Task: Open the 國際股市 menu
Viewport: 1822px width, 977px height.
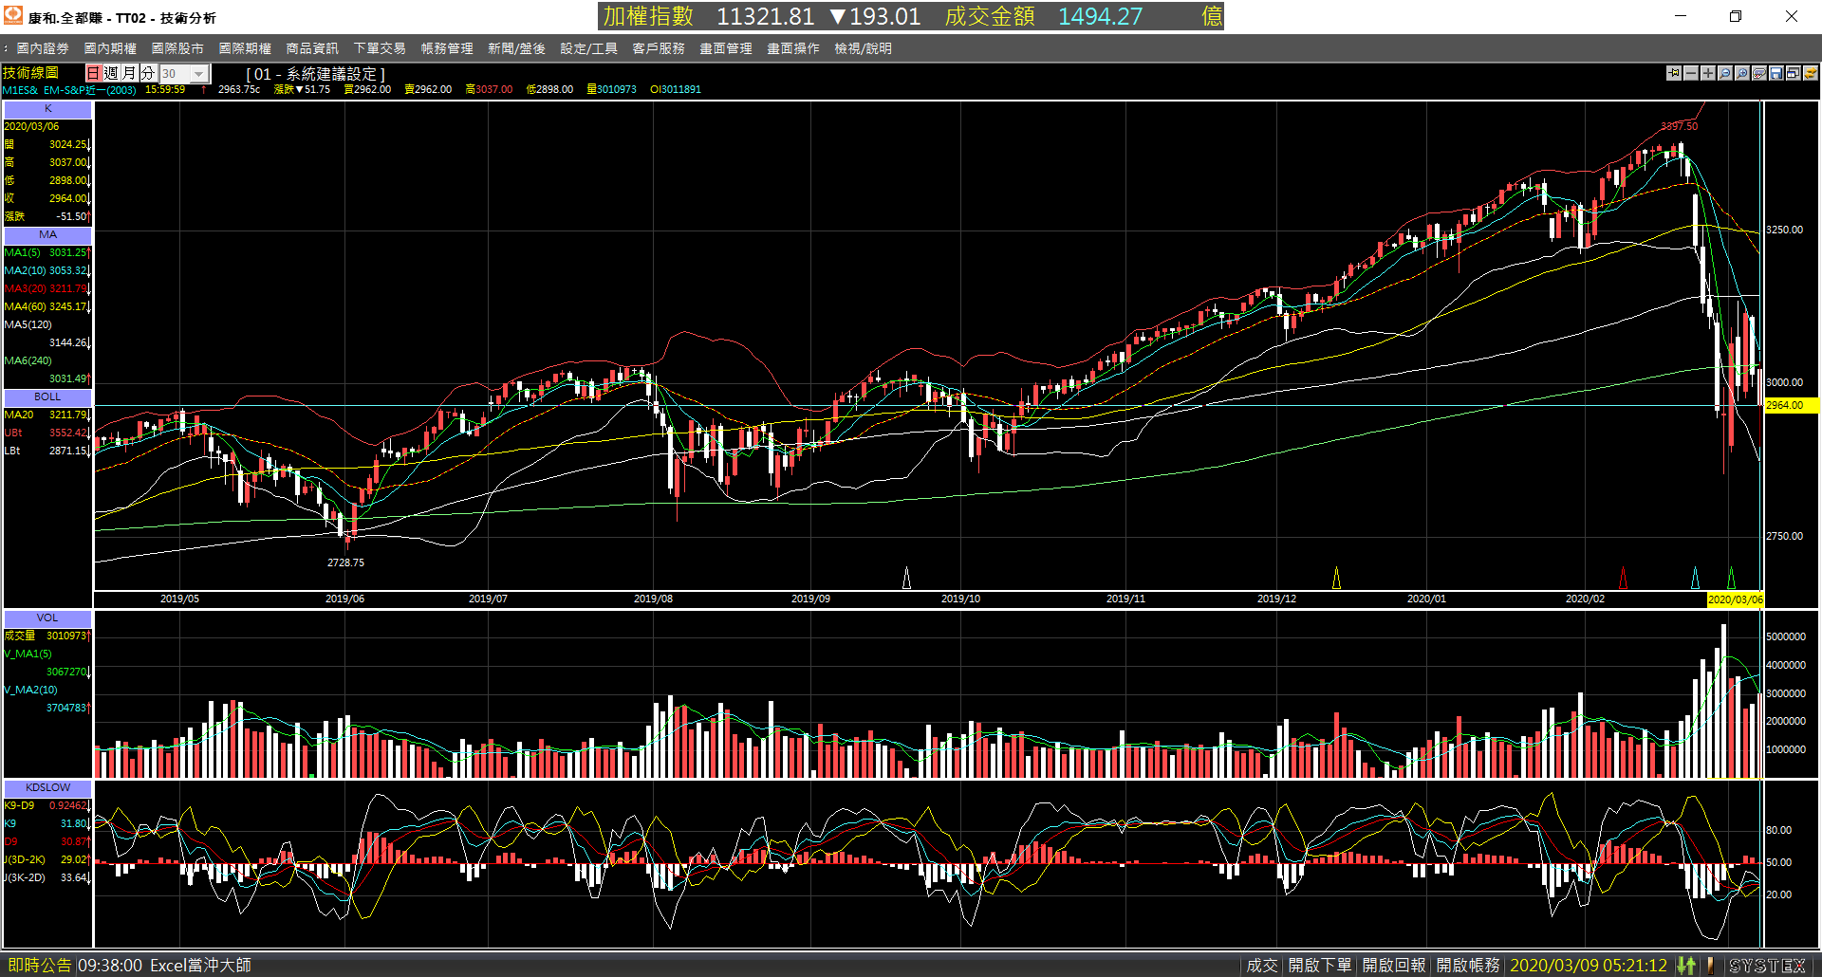Action: tap(177, 48)
